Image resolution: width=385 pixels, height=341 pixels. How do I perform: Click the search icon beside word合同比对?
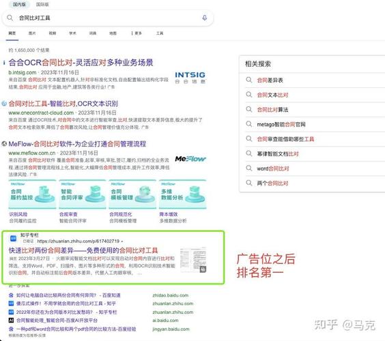249,168
